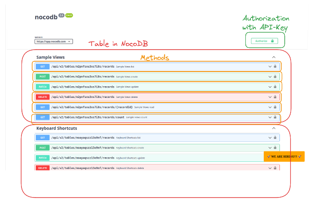Click the 2.0 version badge
Screen dimensions: 313x202
(x=61, y=15)
